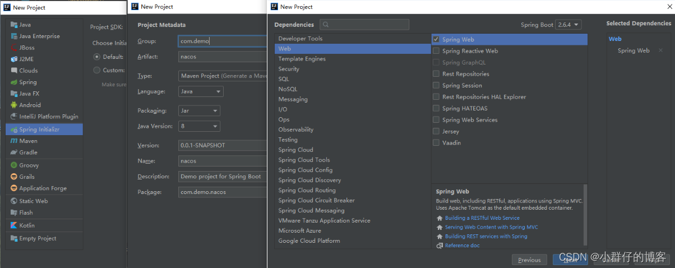The image size is (675, 268).
Task: Open Serving Web Content with Spring MVC
Action: 491,227
